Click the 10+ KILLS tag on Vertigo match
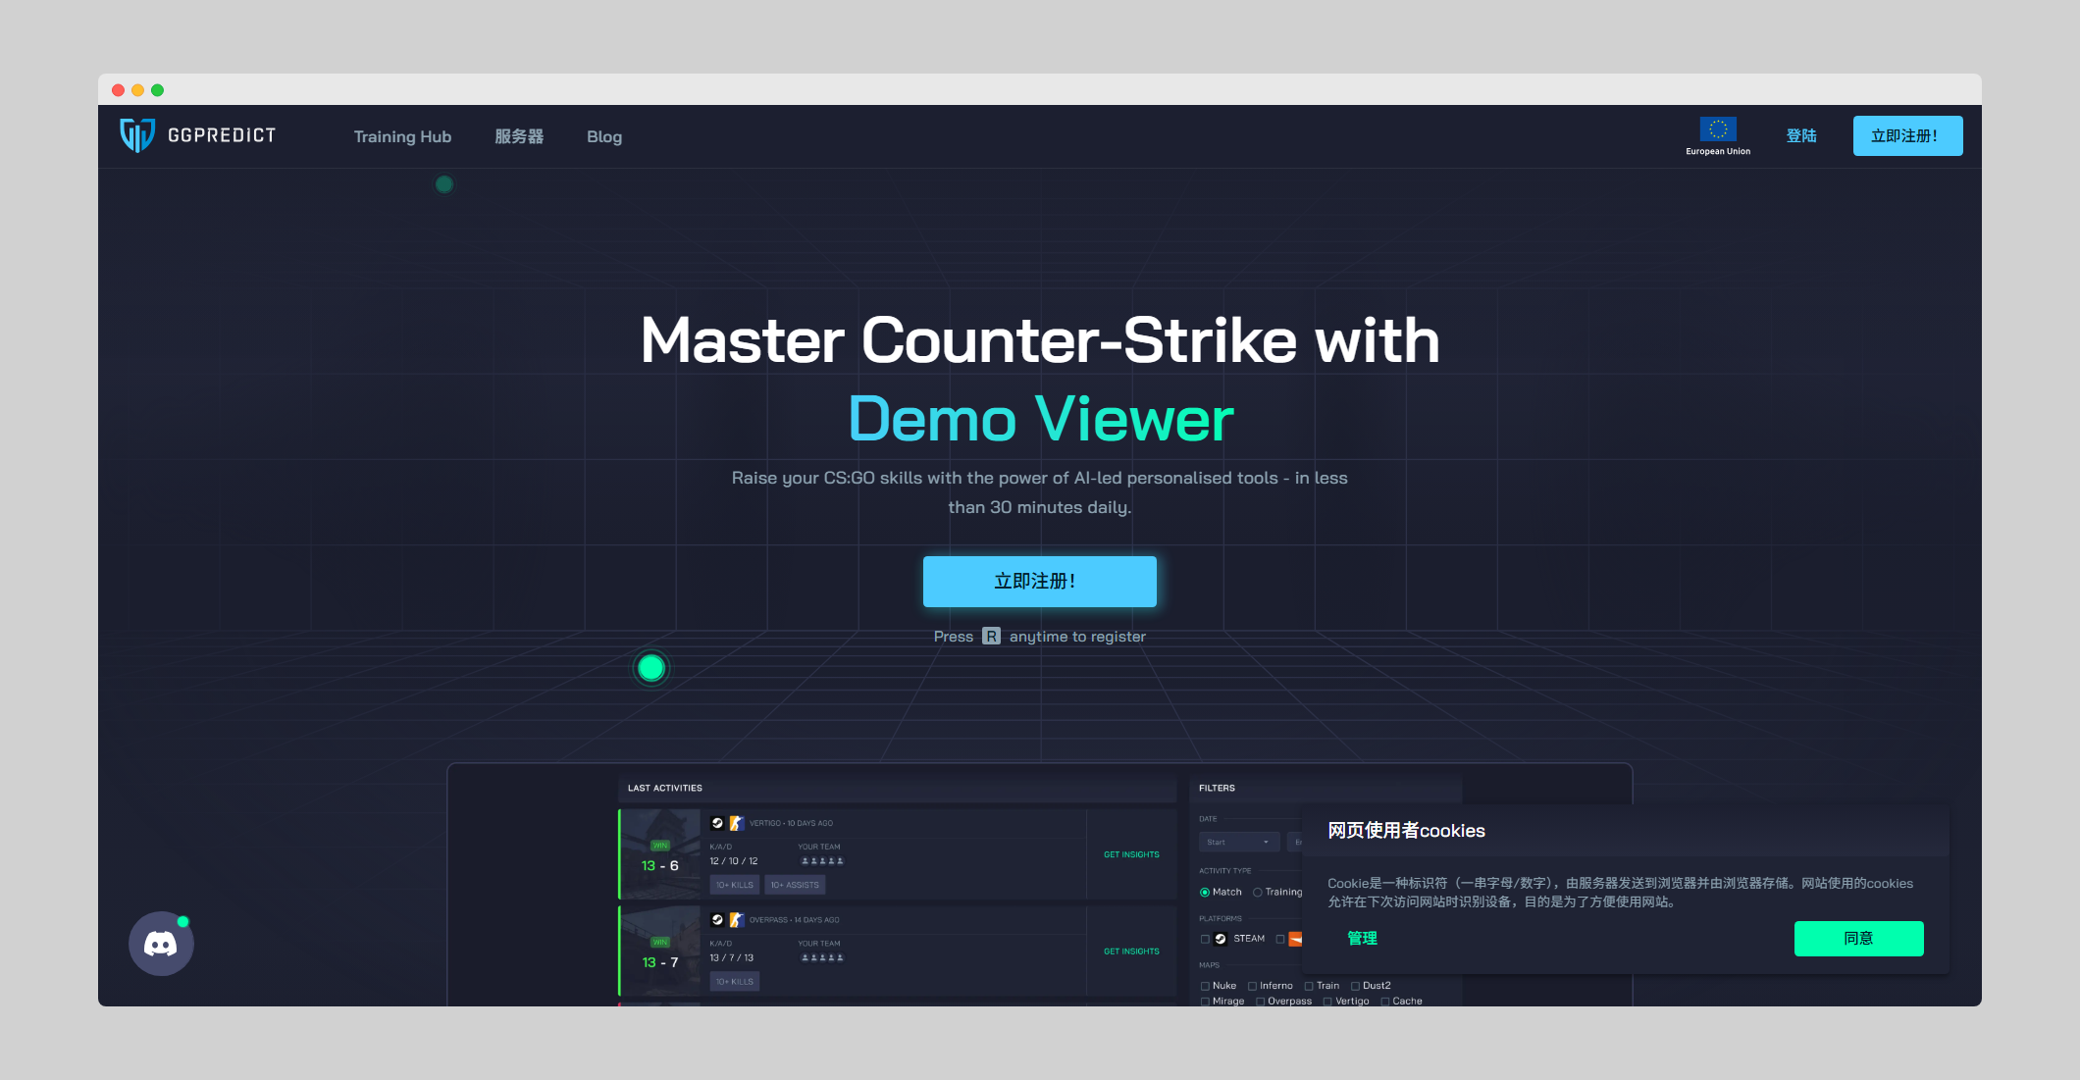 pyautogui.click(x=735, y=885)
